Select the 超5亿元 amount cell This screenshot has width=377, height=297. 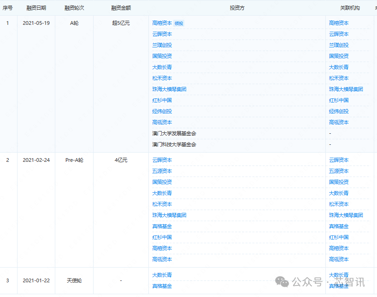pos(121,23)
